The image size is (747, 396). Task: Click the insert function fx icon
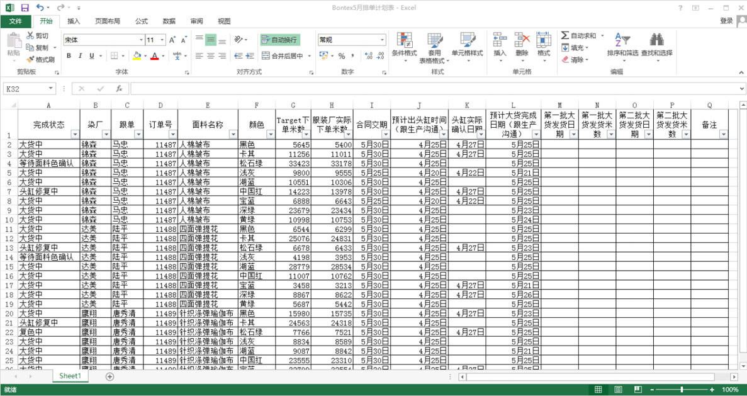pyautogui.click(x=119, y=89)
